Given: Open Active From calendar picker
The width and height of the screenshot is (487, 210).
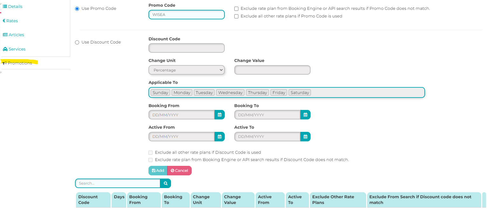Looking at the screenshot, I should pyautogui.click(x=220, y=137).
